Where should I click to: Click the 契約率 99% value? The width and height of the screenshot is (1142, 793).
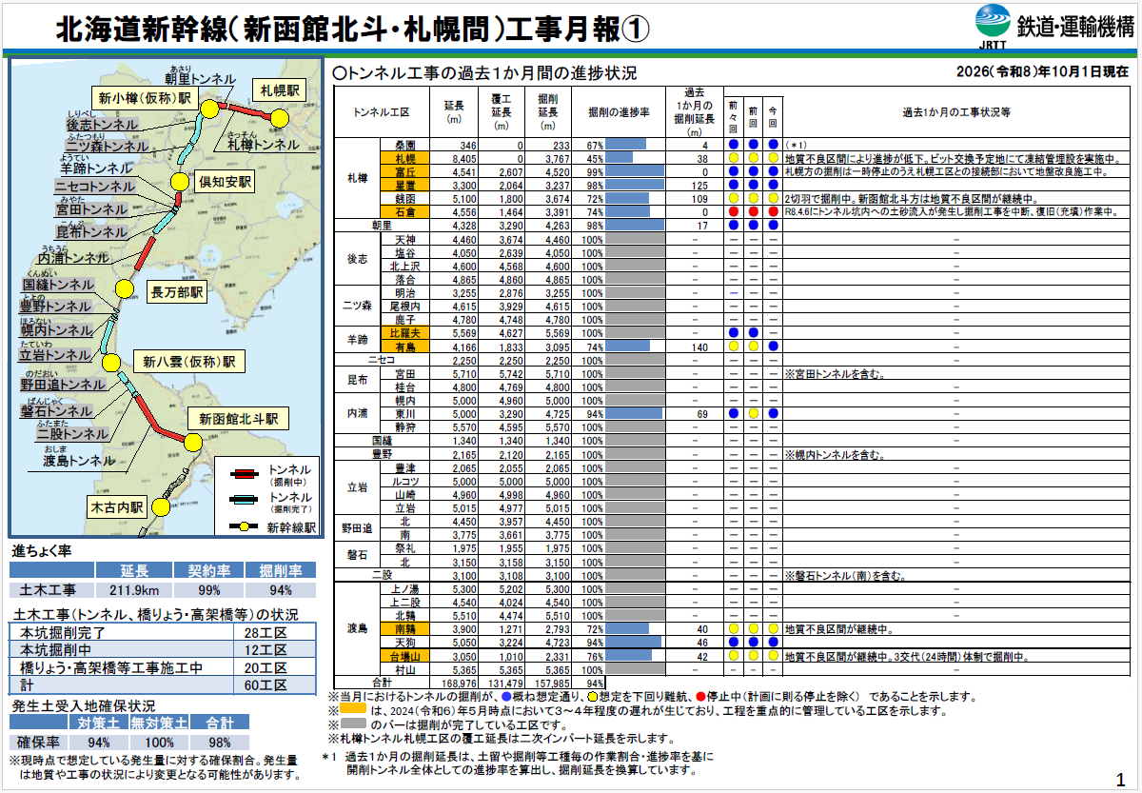click(209, 590)
